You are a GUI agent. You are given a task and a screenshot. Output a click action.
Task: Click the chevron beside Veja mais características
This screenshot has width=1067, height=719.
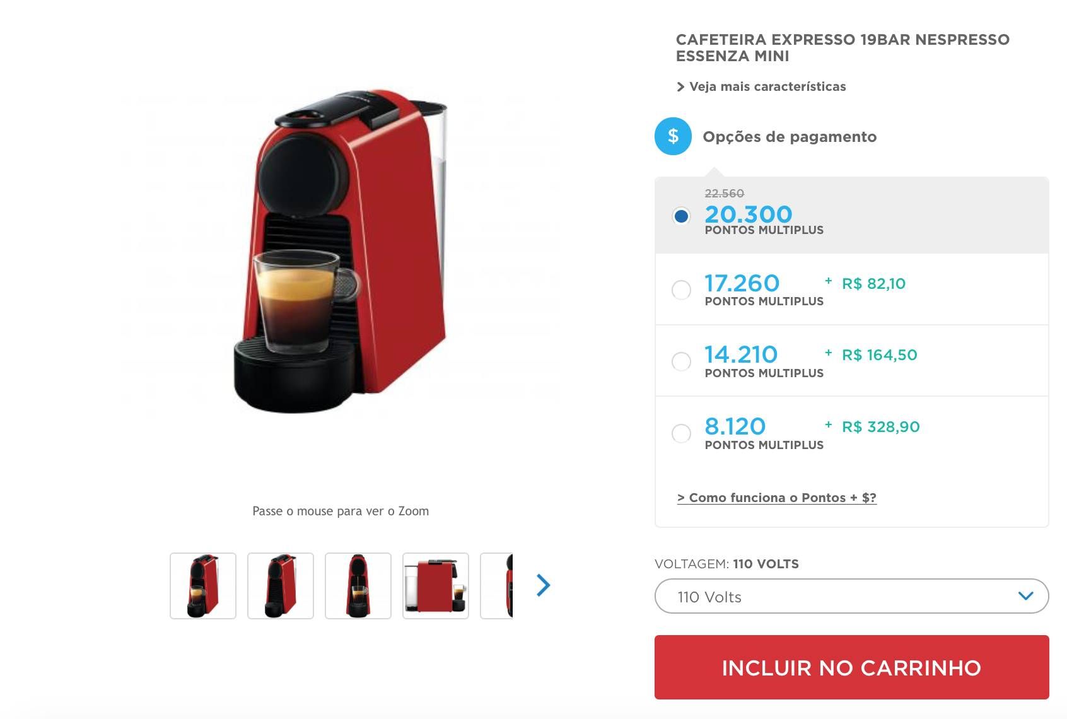point(680,87)
